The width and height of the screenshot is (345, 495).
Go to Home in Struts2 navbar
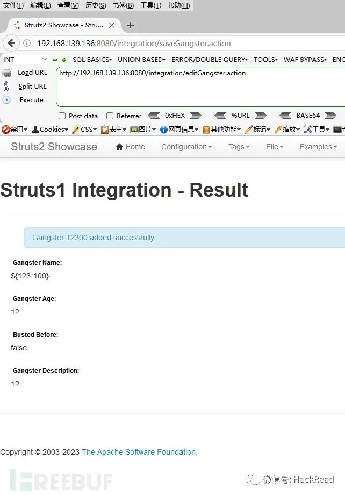[x=131, y=147]
